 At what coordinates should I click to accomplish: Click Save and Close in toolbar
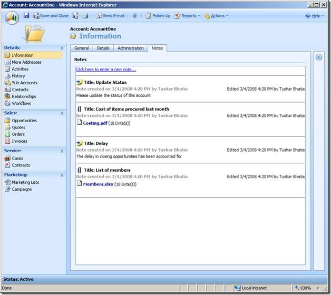pos(51,16)
